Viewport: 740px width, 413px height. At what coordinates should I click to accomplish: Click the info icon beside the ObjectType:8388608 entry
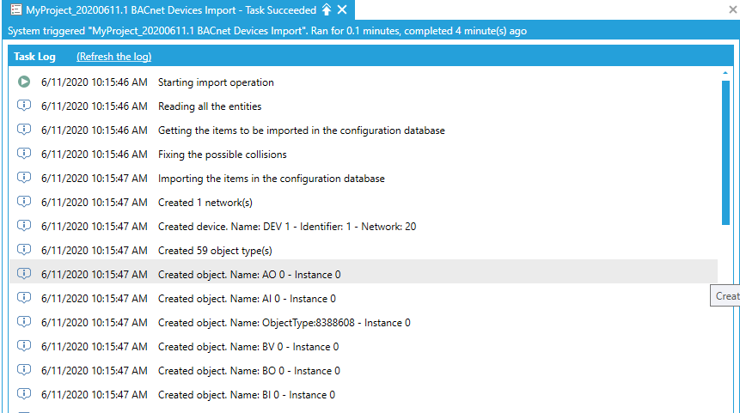click(24, 323)
